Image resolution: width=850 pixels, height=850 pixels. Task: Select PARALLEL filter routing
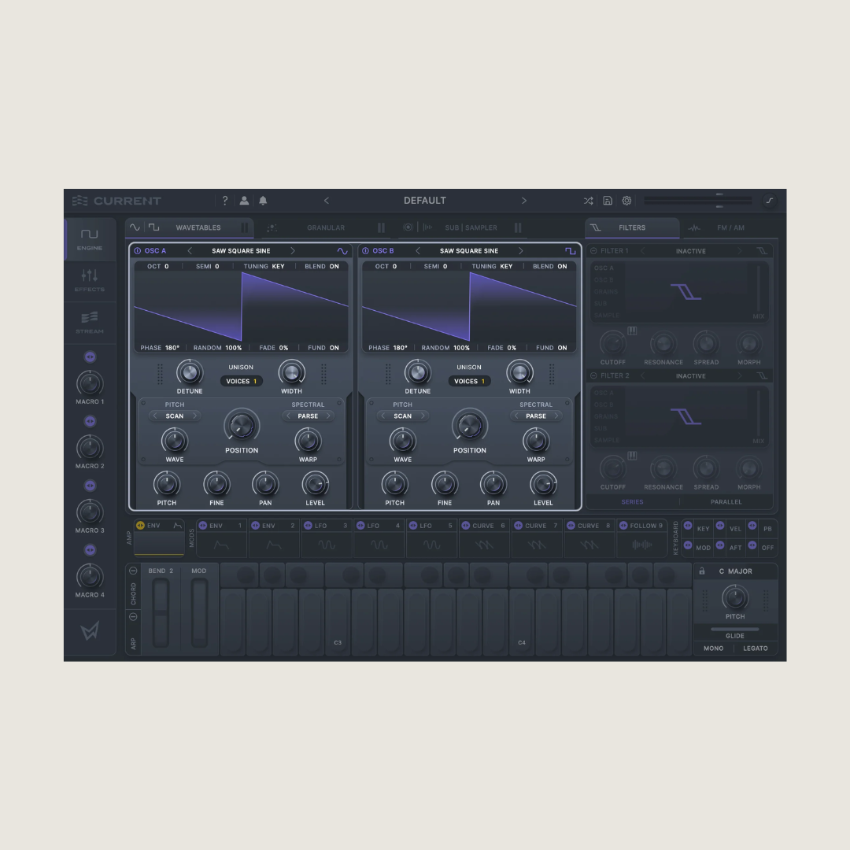[x=726, y=502]
